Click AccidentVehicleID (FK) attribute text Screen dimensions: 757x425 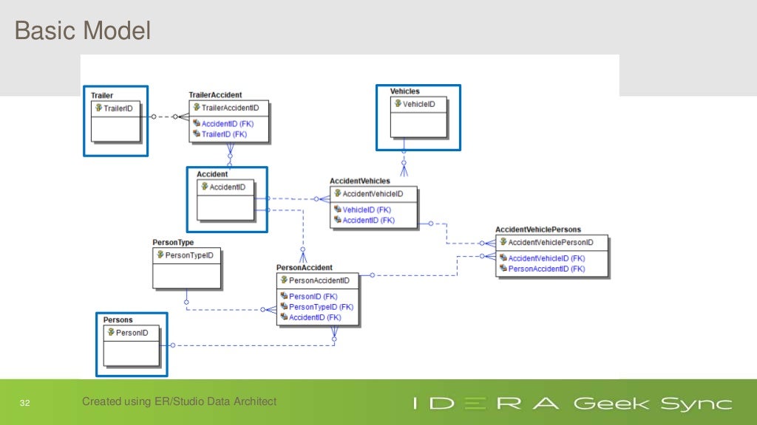click(x=546, y=258)
